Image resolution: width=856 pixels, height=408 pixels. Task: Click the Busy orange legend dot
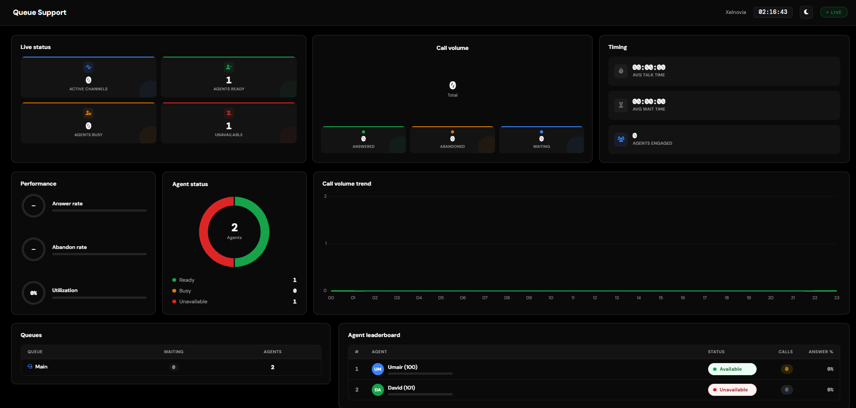click(x=174, y=291)
